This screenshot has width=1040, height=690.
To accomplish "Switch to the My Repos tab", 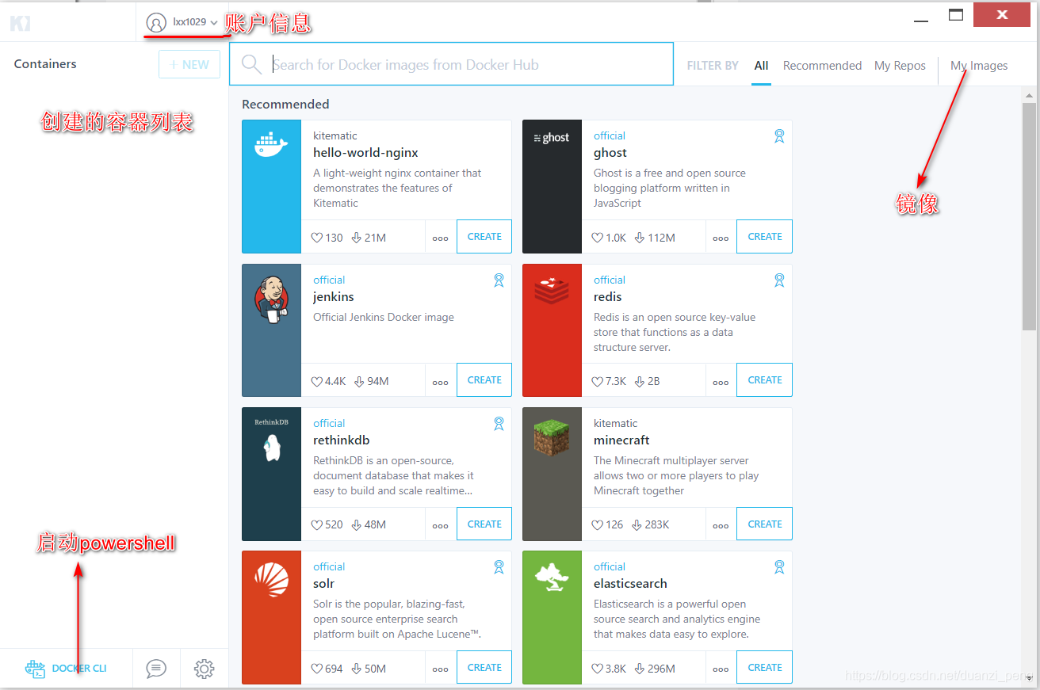I will point(900,66).
